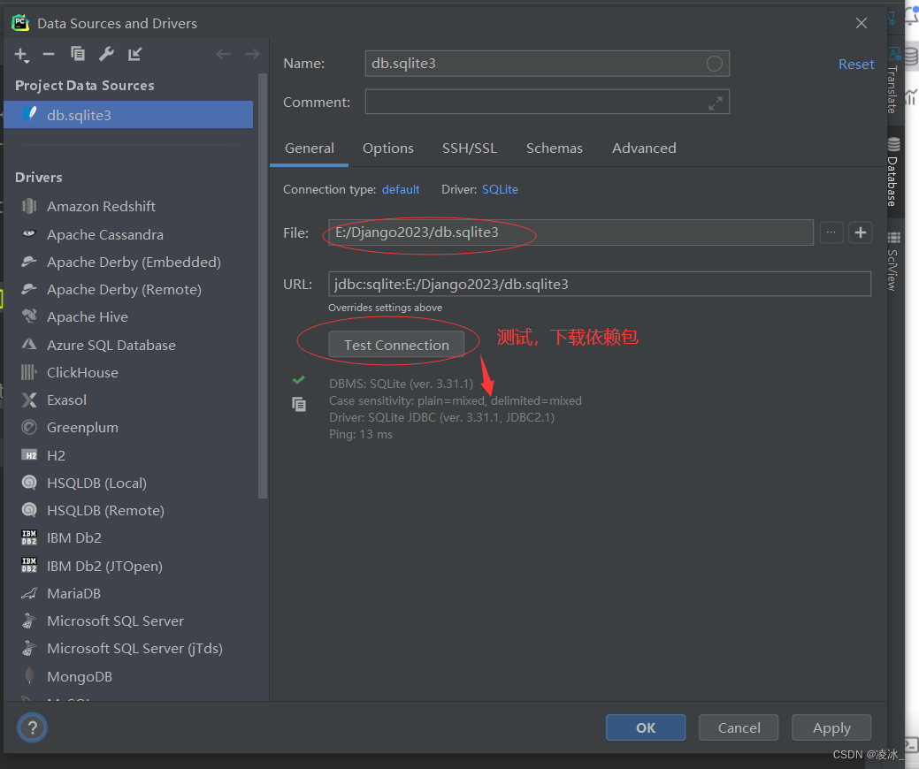This screenshot has height=769, width=919.
Task: Click the URL input field
Action: (600, 284)
